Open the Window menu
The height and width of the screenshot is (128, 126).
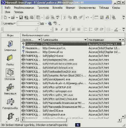tap(7, 12)
